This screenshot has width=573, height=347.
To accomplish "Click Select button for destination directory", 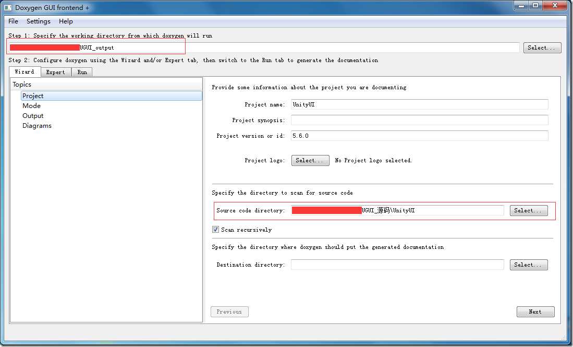I will coord(528,265).
